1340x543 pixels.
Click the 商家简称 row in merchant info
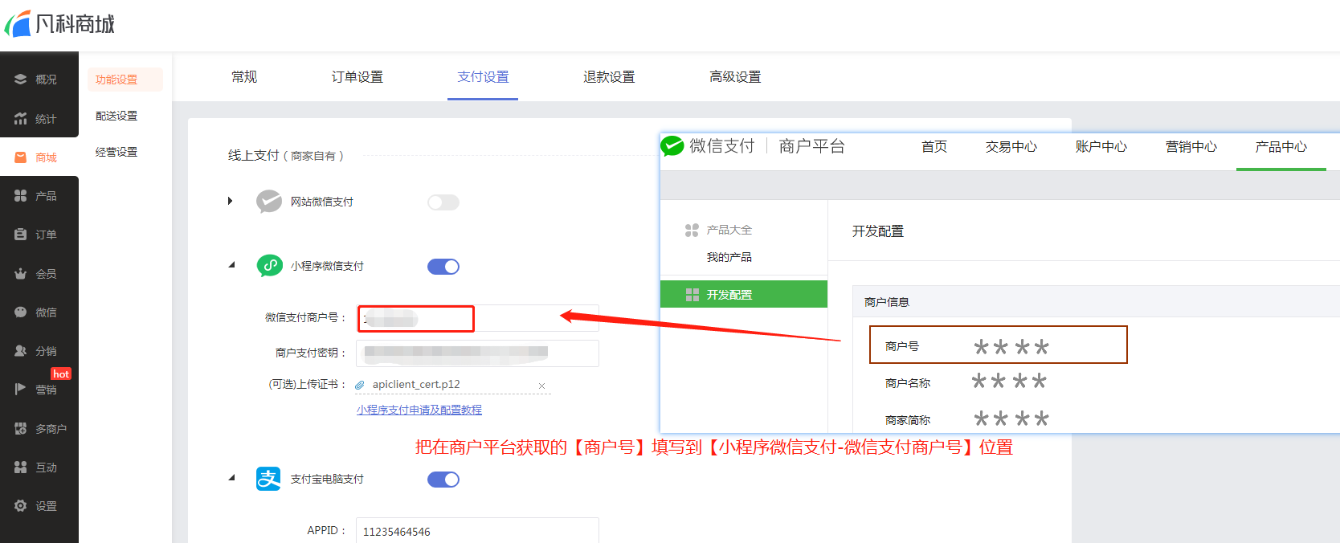coord(967,419)
